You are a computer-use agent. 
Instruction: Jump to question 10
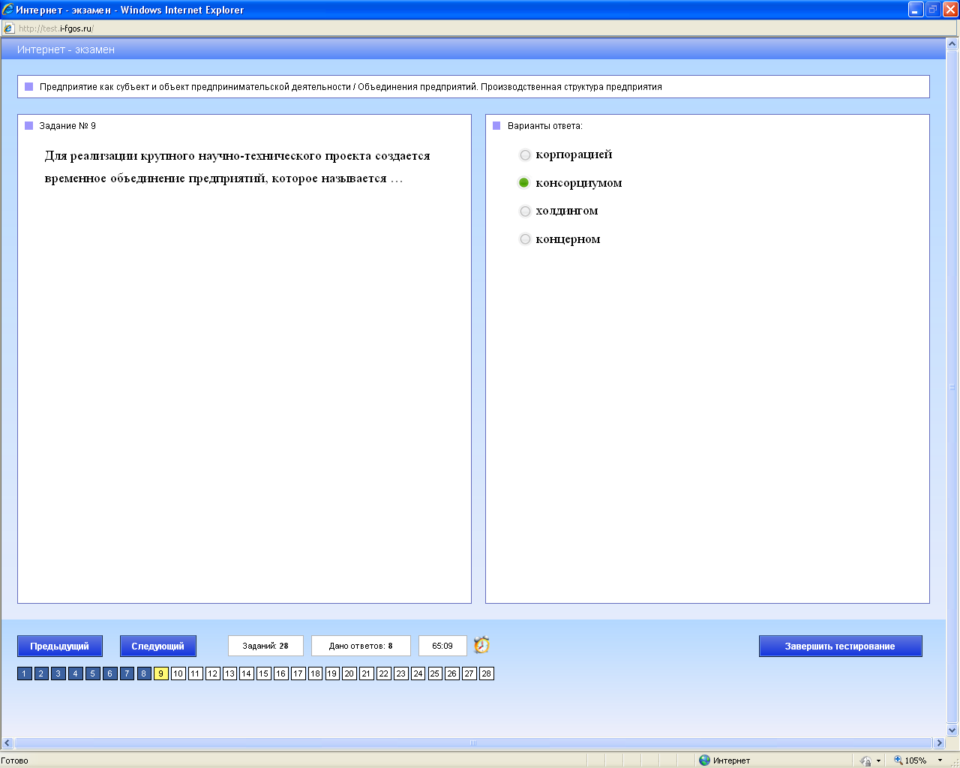tap(178, 673)
